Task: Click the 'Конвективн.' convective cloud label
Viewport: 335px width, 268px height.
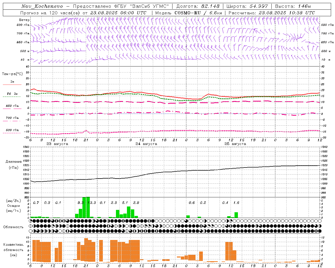Action: (14, 245)
